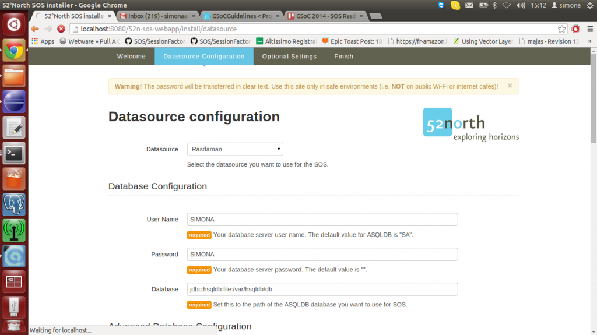Open the Wi-Fi network indicator

[507, 5]
